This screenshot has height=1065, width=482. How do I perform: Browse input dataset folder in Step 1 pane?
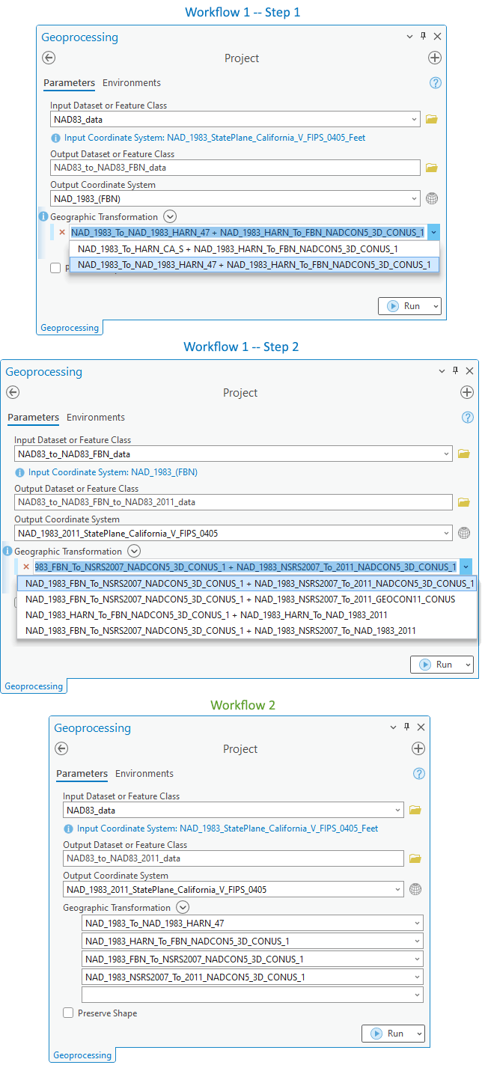coord(431,119)
